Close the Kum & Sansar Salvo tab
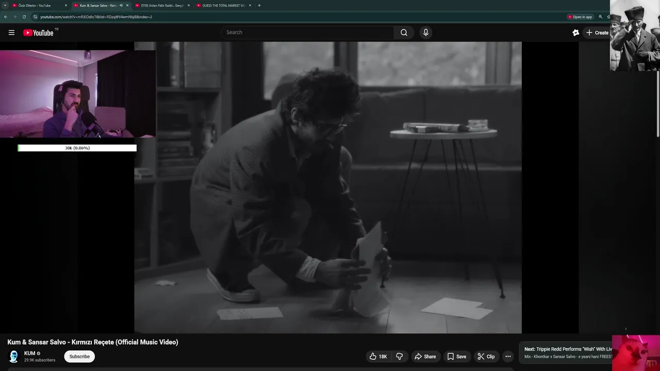Screen dimensions: 660x371 pyautogui.click(x=127, y=5)
